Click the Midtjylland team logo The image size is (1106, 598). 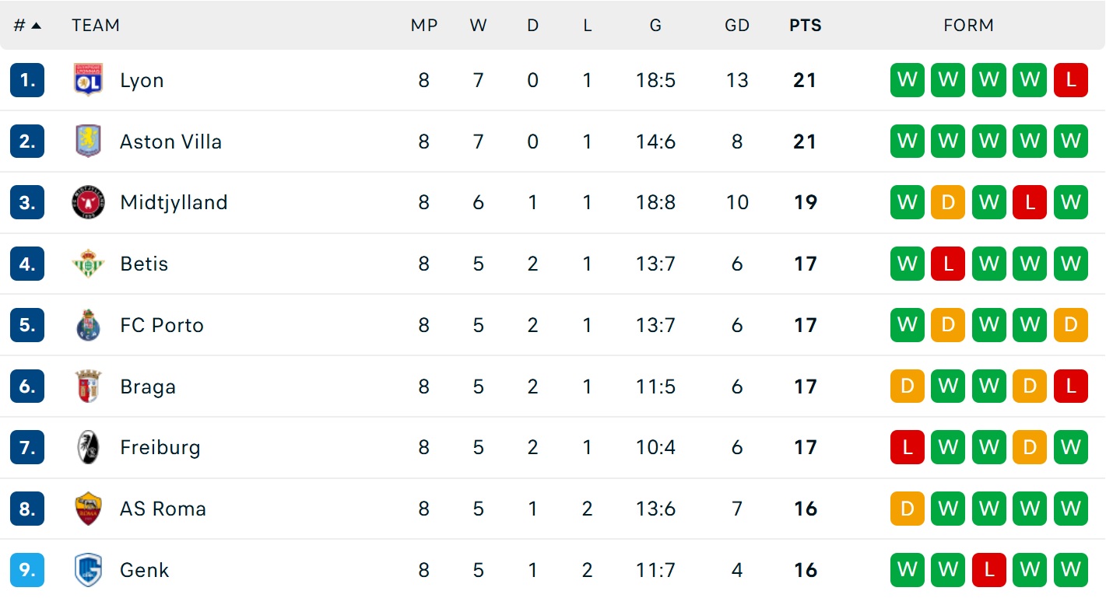(x=88, y=203)
